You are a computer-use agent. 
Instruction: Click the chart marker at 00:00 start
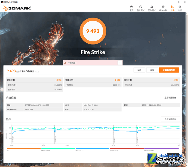pyautogui.click(x=12, y=134)
